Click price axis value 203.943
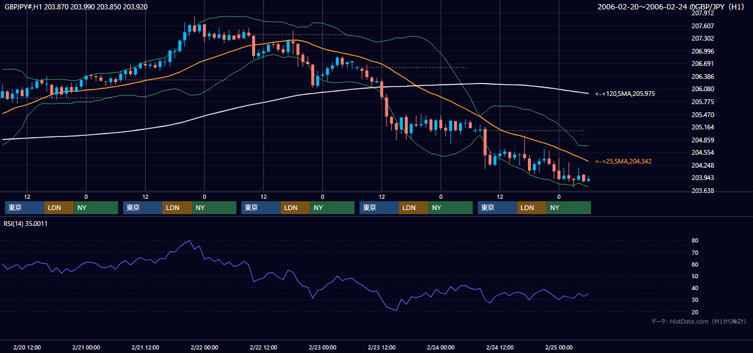Image resolution: width=753 pixels, height=353 pixels. 702,178
